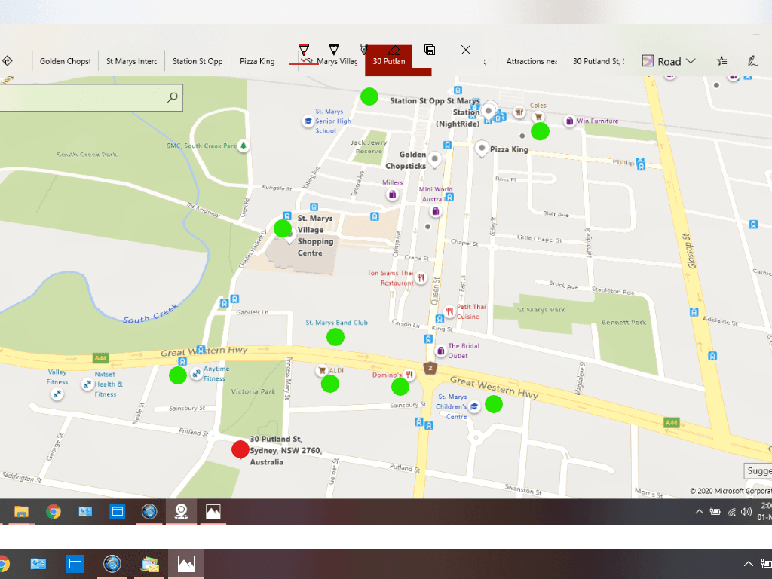772x579 pixels.
Task: Click the St. Marys Band Club label
Action: click(x=337, y=323)
